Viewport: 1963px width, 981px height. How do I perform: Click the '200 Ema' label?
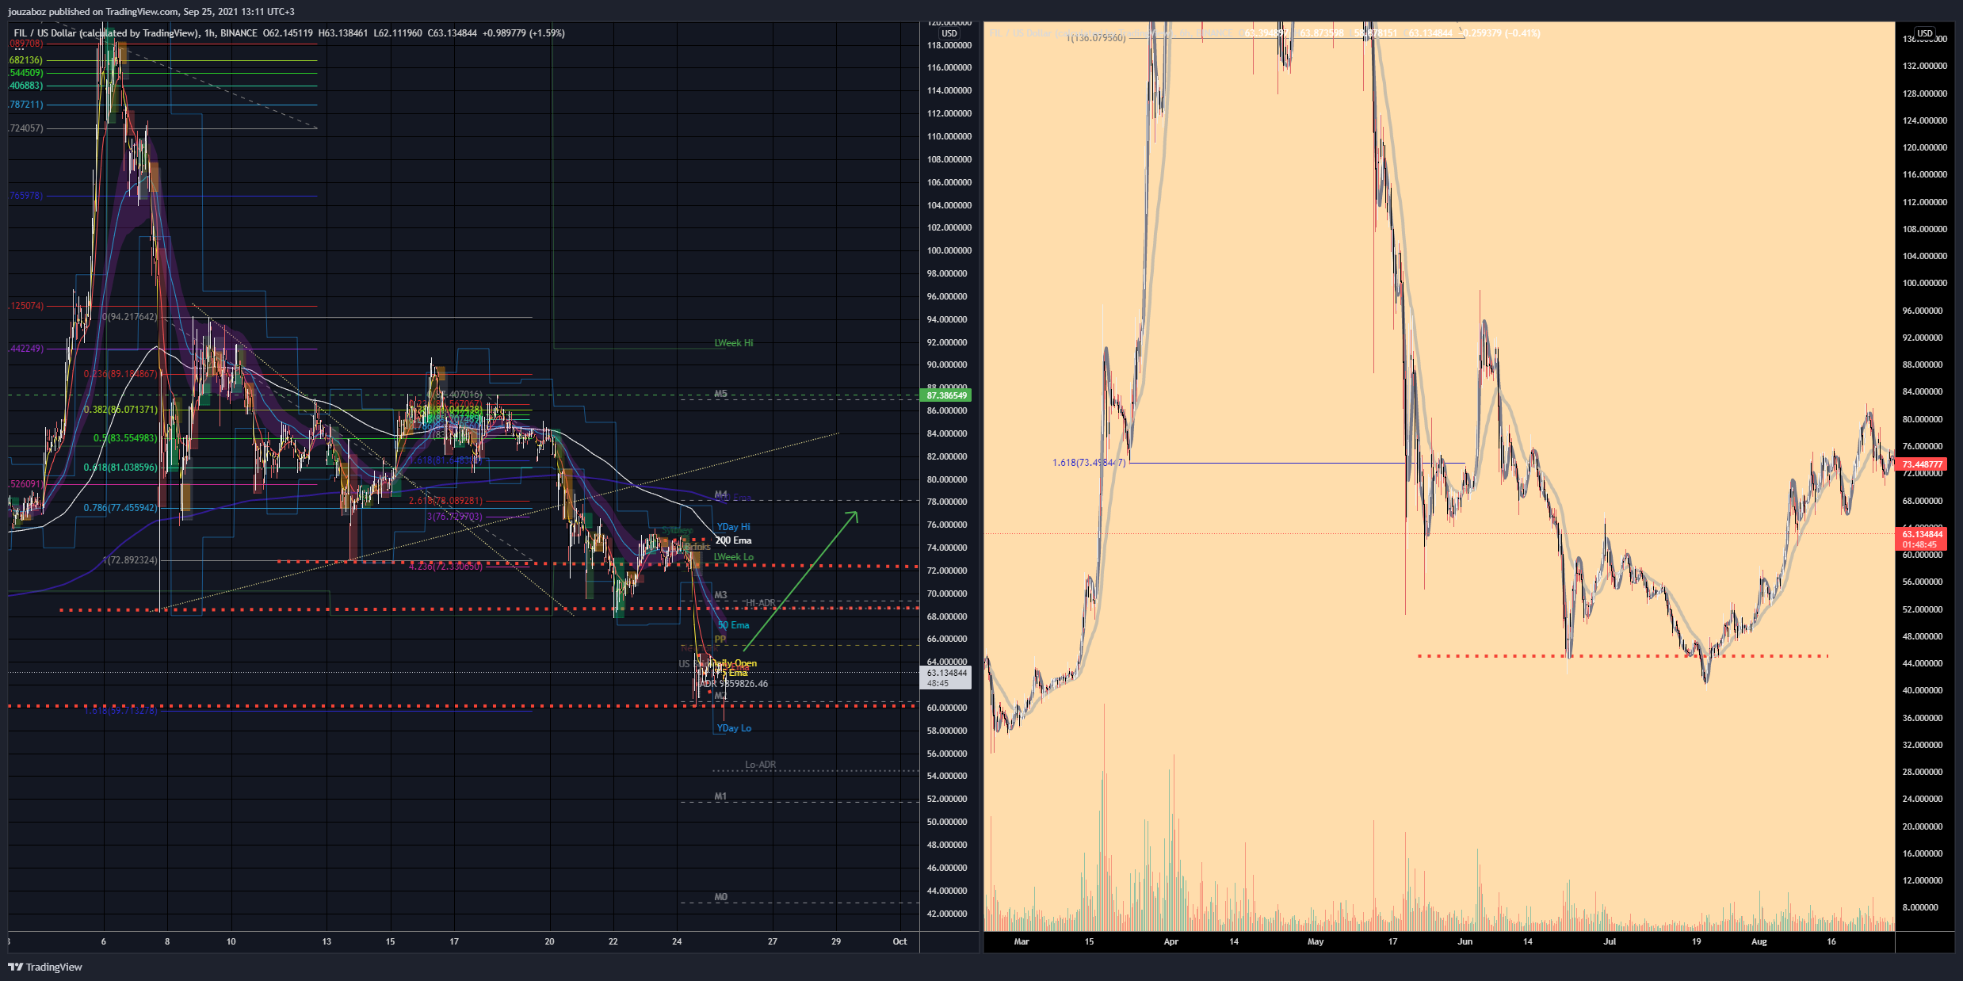[x=733, y=540]
